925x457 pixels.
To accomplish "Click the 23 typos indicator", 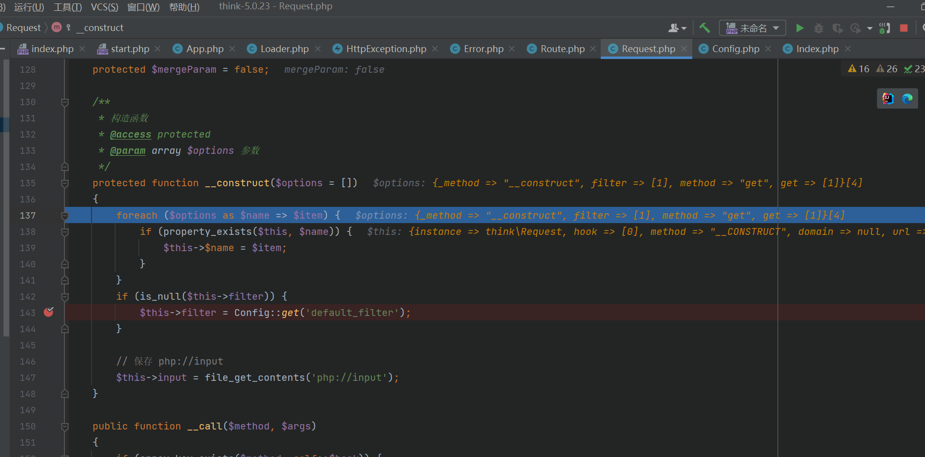I will point(914,69).
